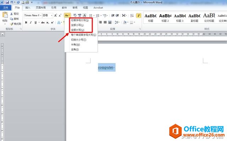Click the Redo icon in quick access toolbar
227x141 pixels.
pos(18,2)
